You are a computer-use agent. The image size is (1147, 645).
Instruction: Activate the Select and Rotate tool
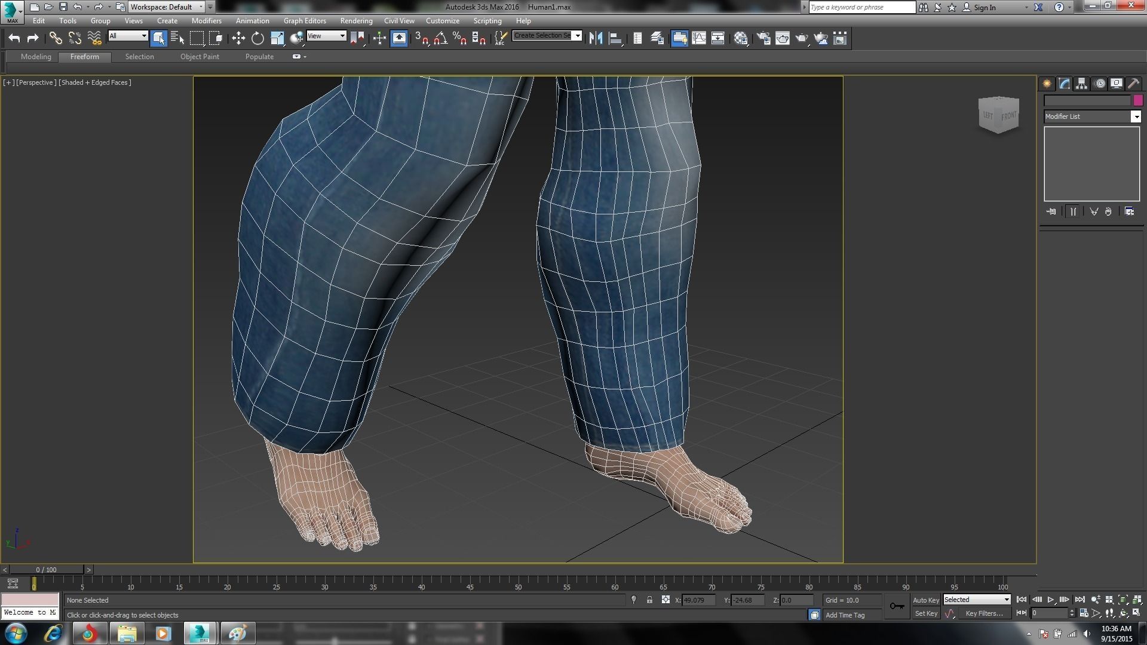[257, 38]
